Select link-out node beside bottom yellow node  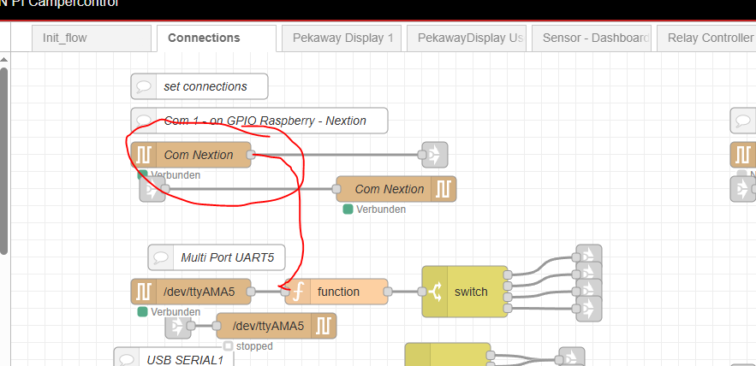(x=572, y=357)
